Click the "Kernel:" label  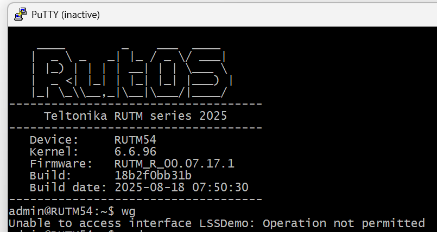pyautogui.click(x=54, y=152)
